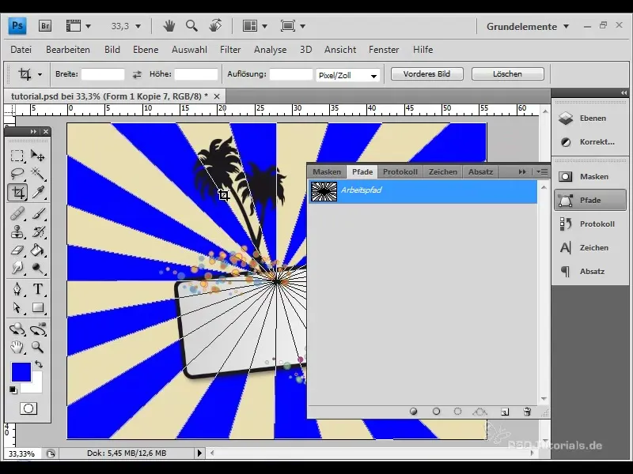633x474 pixels.
Task: Switch to the Protokoll tab
Action: [x=400, y=171]
